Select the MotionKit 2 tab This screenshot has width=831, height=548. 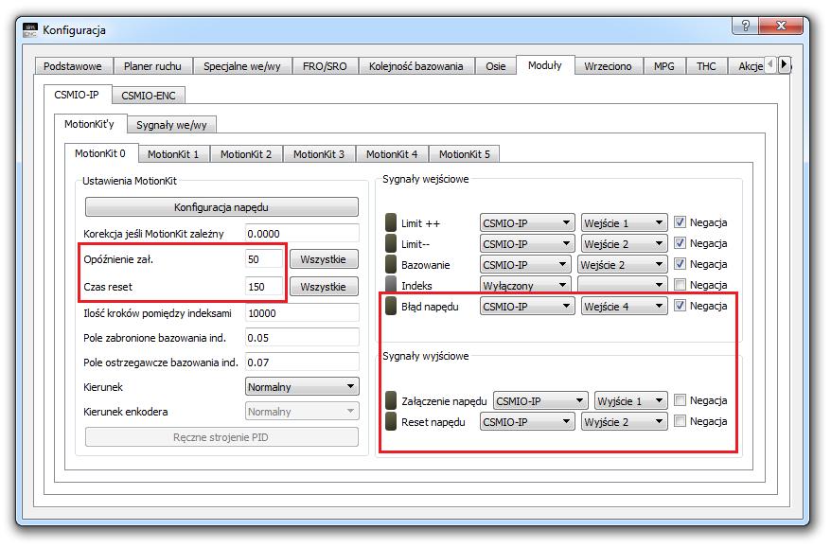(246, 153)
